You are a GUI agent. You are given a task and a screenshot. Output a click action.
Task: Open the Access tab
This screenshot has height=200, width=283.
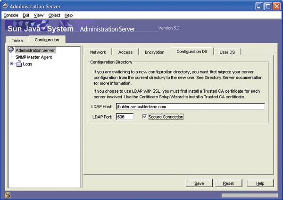tap(125, 52)
